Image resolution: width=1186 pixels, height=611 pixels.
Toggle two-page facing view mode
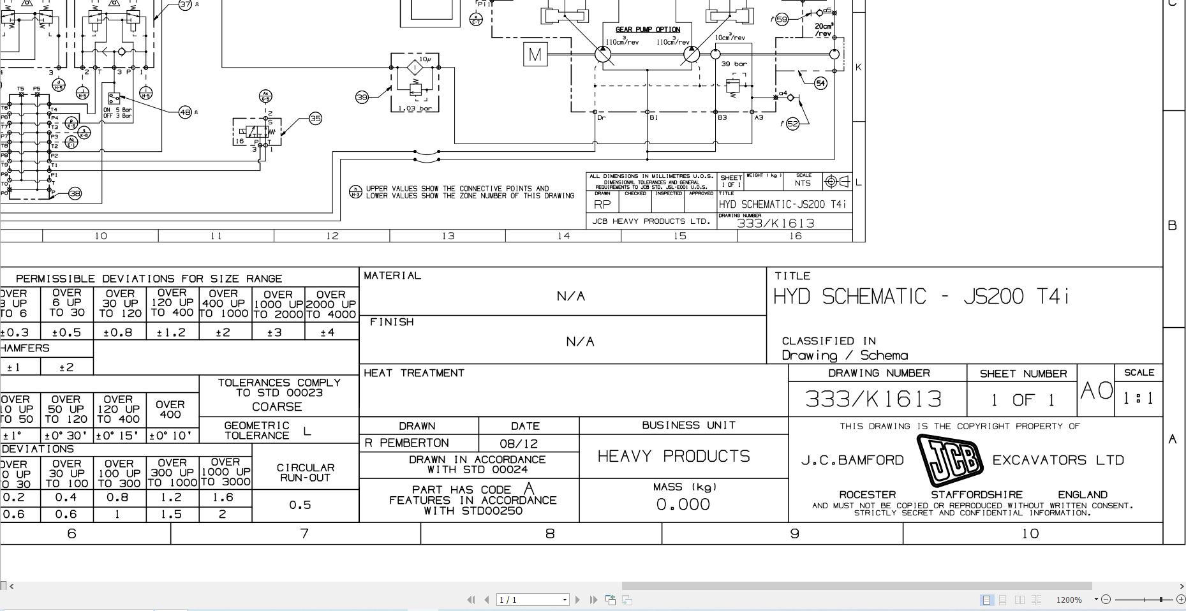pos(1021,600)
